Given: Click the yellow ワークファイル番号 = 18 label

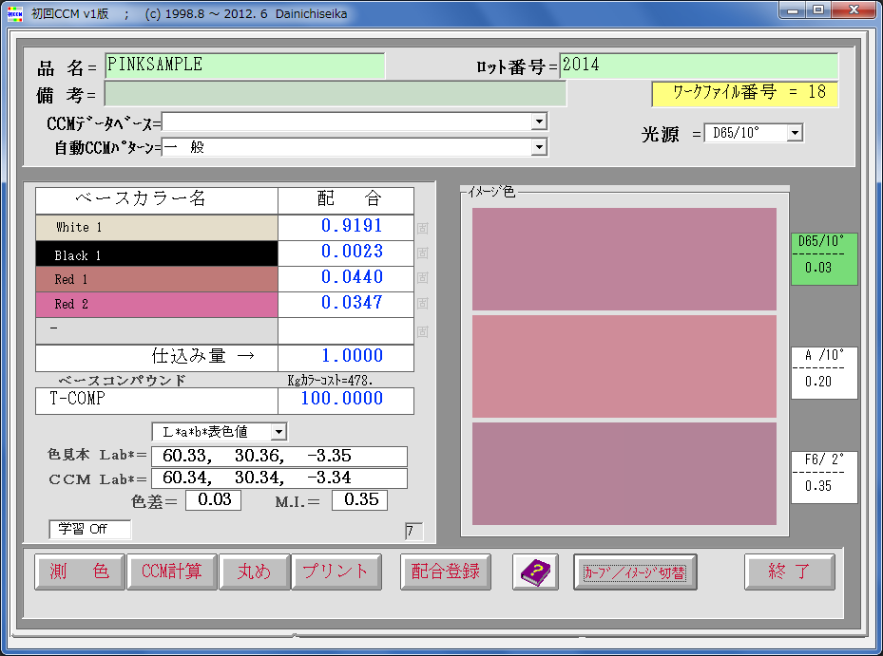Looking at the screenshot, I should click(x=745, y=94).
